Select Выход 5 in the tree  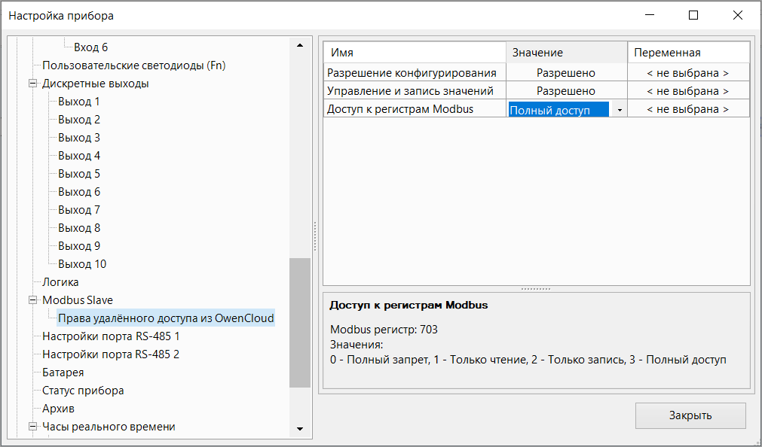79,174
